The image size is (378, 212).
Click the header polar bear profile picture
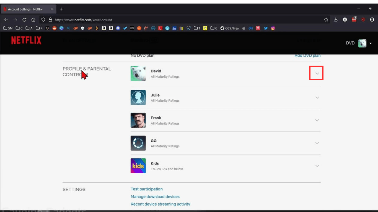coord(362,43)
